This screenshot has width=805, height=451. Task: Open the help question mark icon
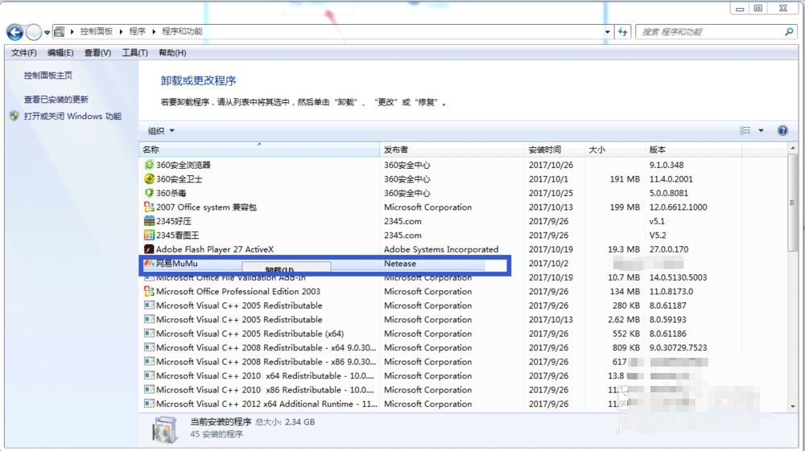(x=782, y=131)
